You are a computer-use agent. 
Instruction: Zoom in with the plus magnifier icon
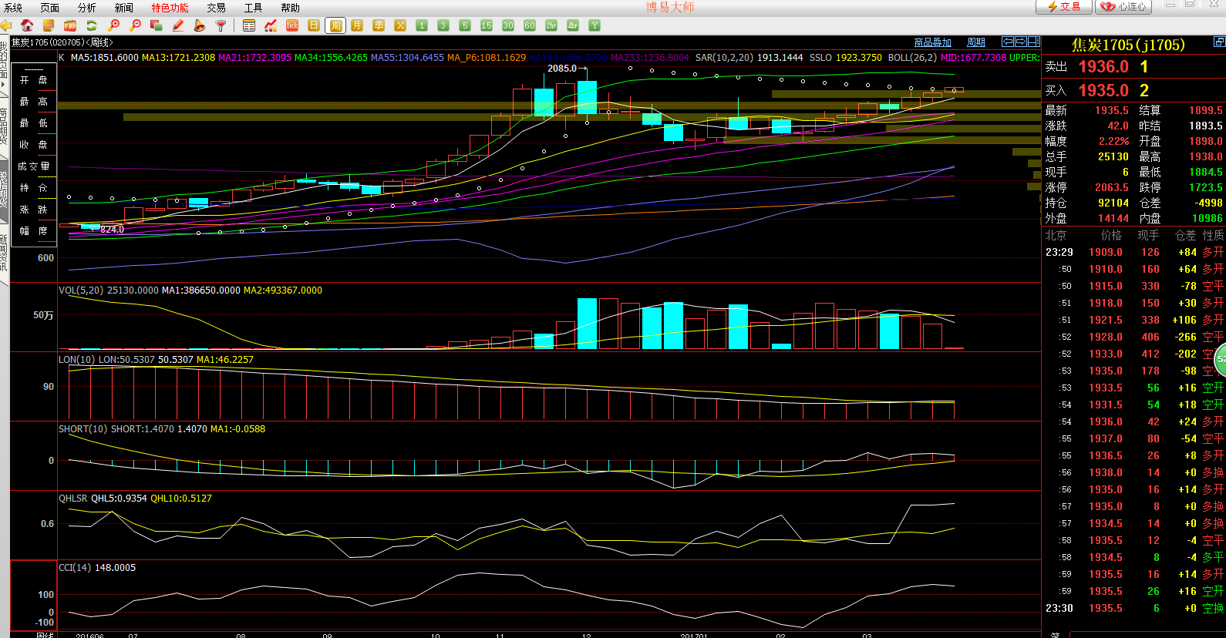pos(114,25)
